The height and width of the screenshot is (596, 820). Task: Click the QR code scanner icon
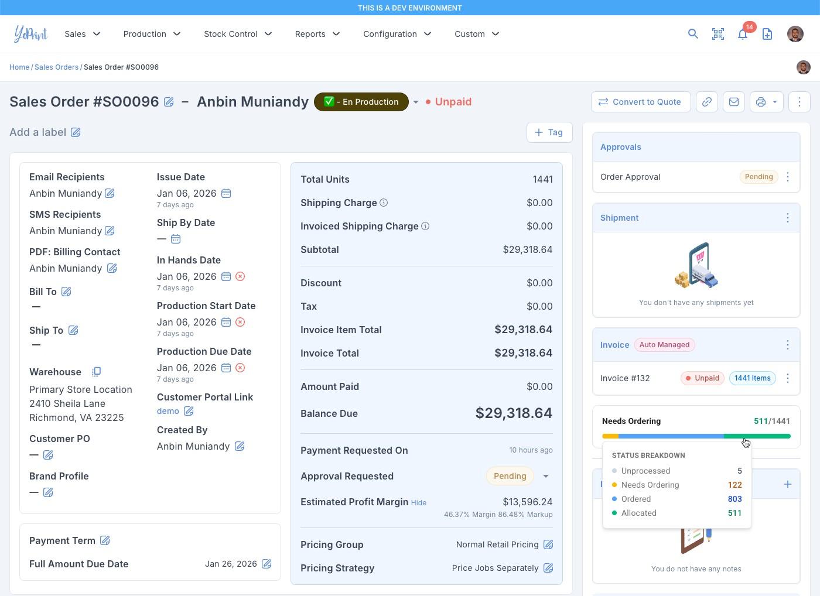point(718,34)
